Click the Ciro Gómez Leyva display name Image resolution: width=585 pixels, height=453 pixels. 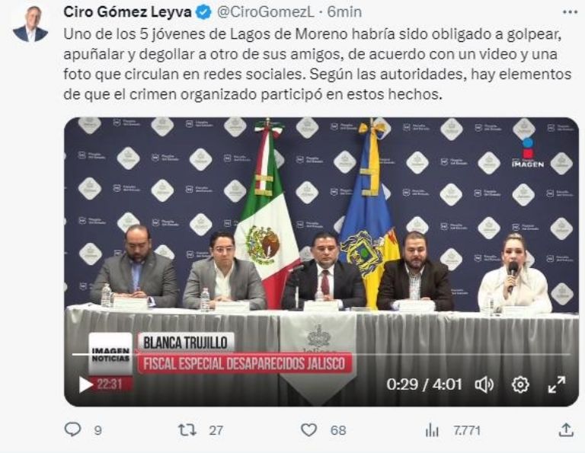128,12
